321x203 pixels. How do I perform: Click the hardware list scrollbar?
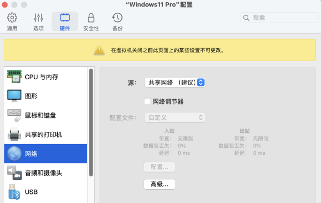pos(91,123)
